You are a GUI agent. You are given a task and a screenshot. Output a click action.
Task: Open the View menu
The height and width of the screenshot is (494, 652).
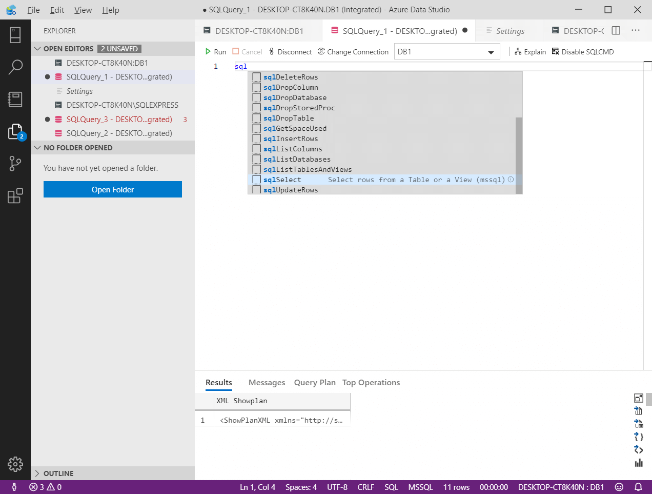83,10
